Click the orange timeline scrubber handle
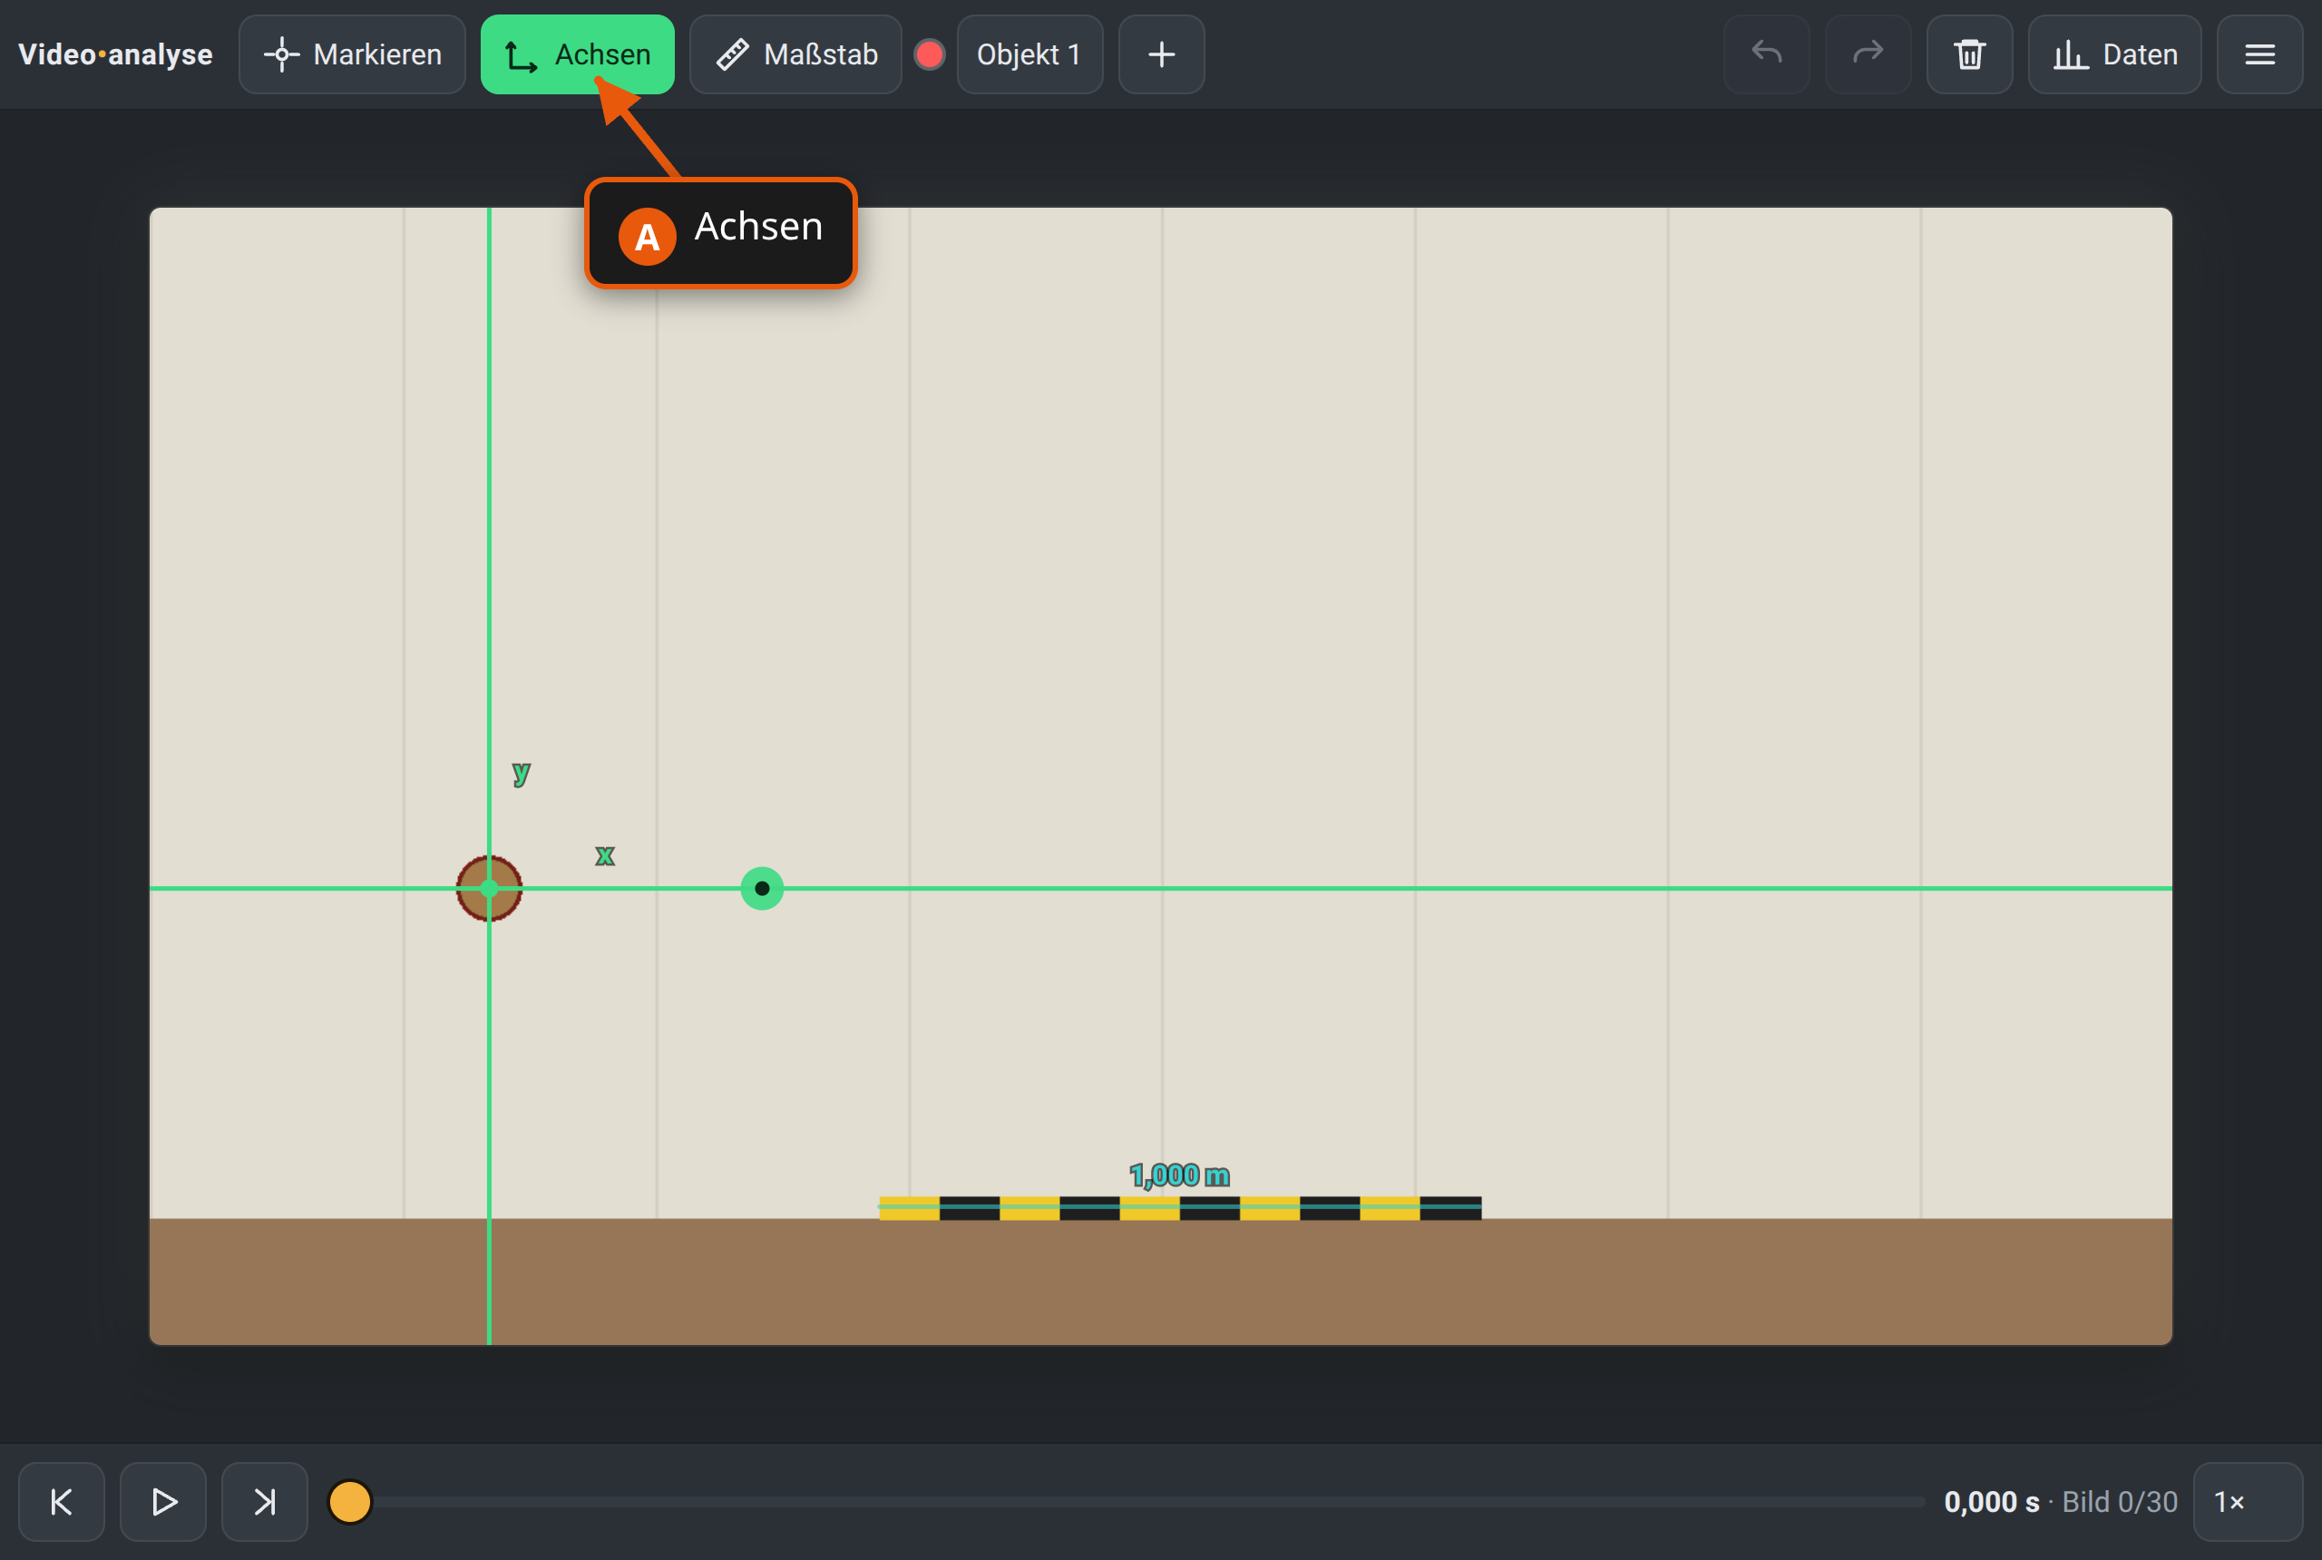The image size is (2322, 1560). (x=349, y=1501)
